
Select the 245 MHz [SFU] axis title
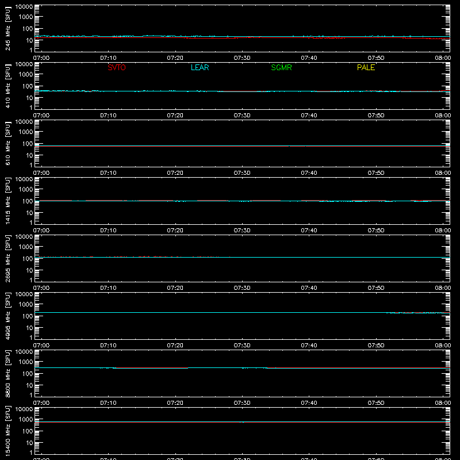click(8, 28)
